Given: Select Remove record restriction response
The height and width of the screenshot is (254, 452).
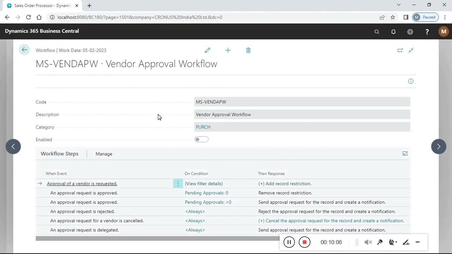Looking at the screenshot, I should click(x=285, y=193).
